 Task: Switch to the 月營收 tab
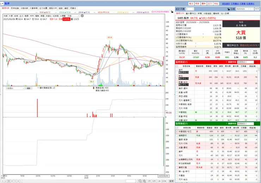73,8
